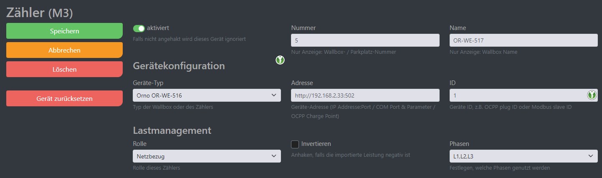Viewport: 602px width, 178px height.
Task: Click the Zähler (M3) page heading
Action: click(x=40, y=13)
